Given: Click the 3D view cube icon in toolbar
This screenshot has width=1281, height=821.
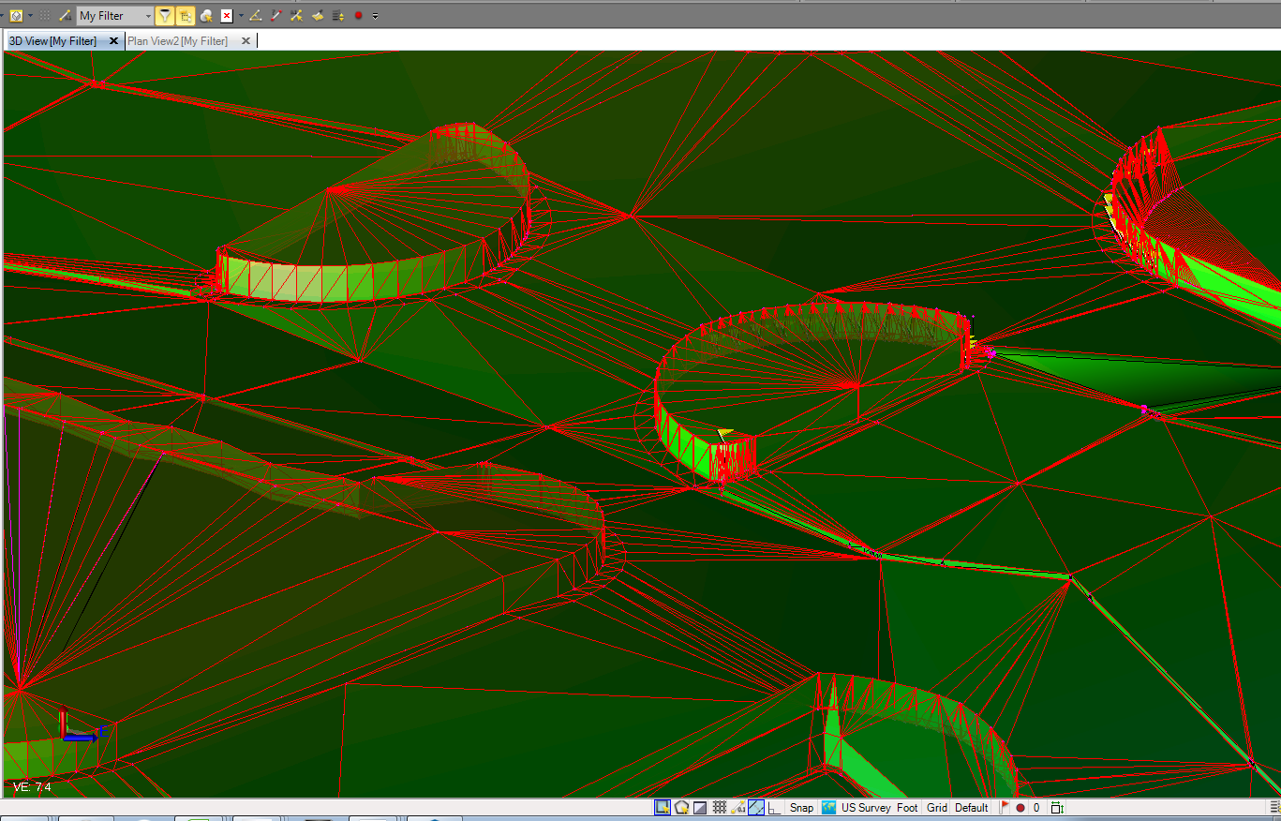Looking at the screenshot, I should 16,16.
